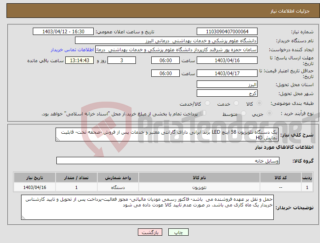Click the بازگشت (back) button

[150, 232]
